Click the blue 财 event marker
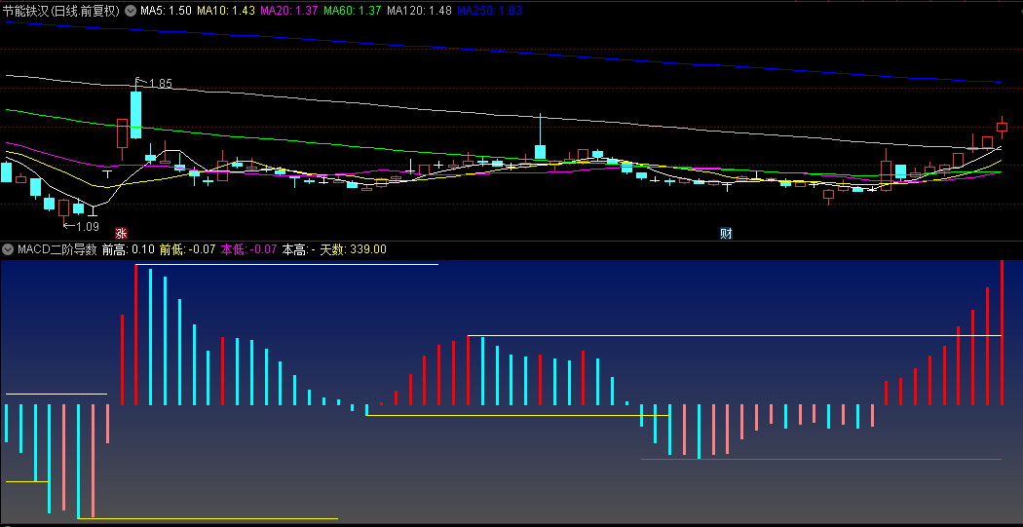This screenshot has width=1023, height=527. click(x=726, y=233)
